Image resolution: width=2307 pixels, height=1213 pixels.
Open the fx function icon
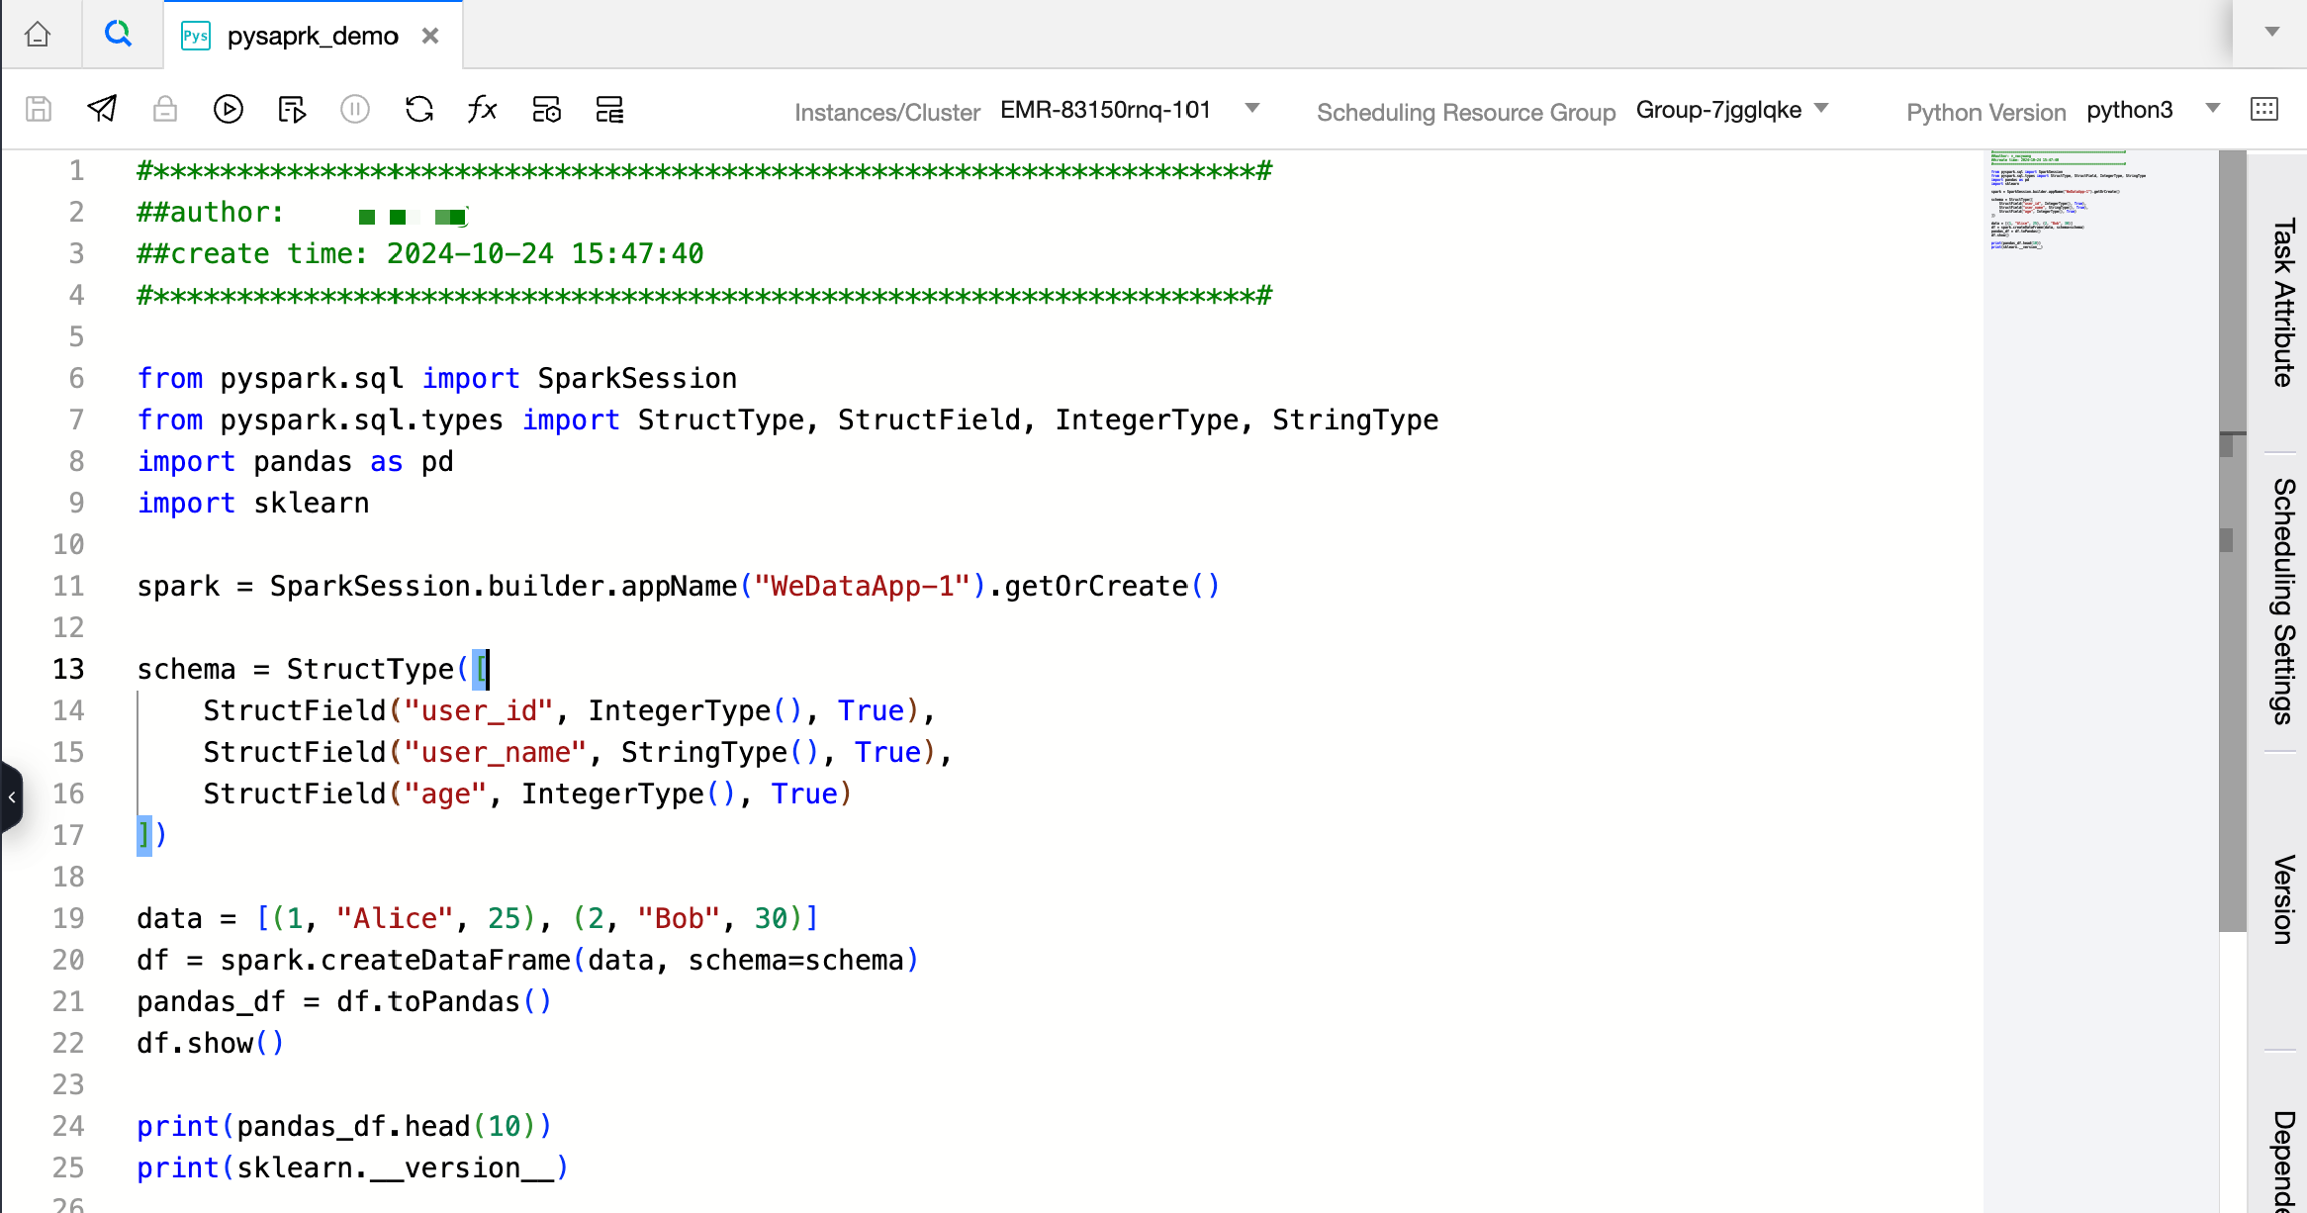point(482,109)
